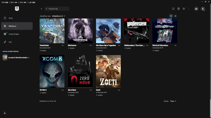Image resolution: width=211 pixels, height=118 pixels.
Task: Select Biblioteca in the sidebar
Action: coord(17,26)
